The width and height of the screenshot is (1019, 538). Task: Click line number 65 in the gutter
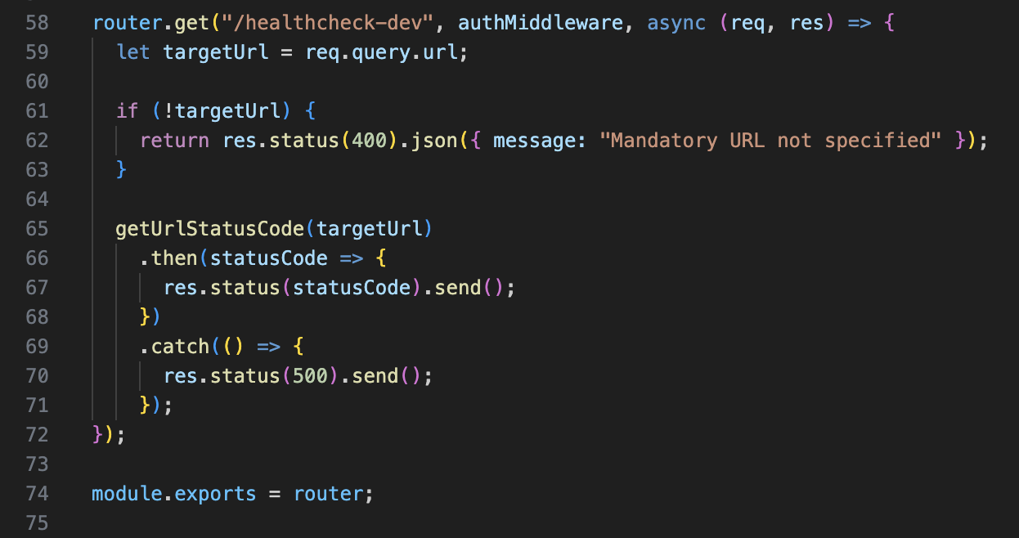coord(37,228)
